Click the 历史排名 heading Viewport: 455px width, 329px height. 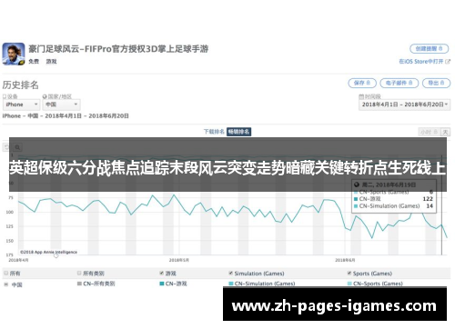tap(21, 85)
